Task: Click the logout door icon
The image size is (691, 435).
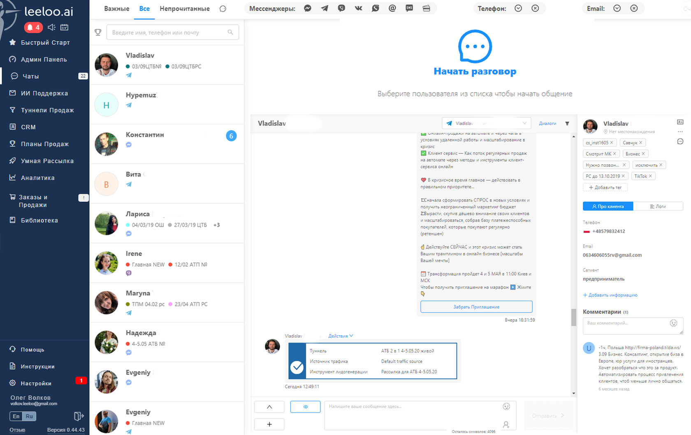Action: pos(79,416)
